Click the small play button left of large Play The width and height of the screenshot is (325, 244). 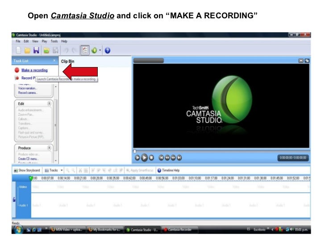[137, 158]
